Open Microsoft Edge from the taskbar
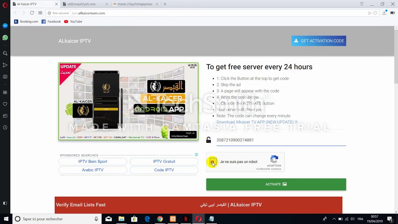The height and width of the screenshot is (224, 398). (x=147, y=219)
